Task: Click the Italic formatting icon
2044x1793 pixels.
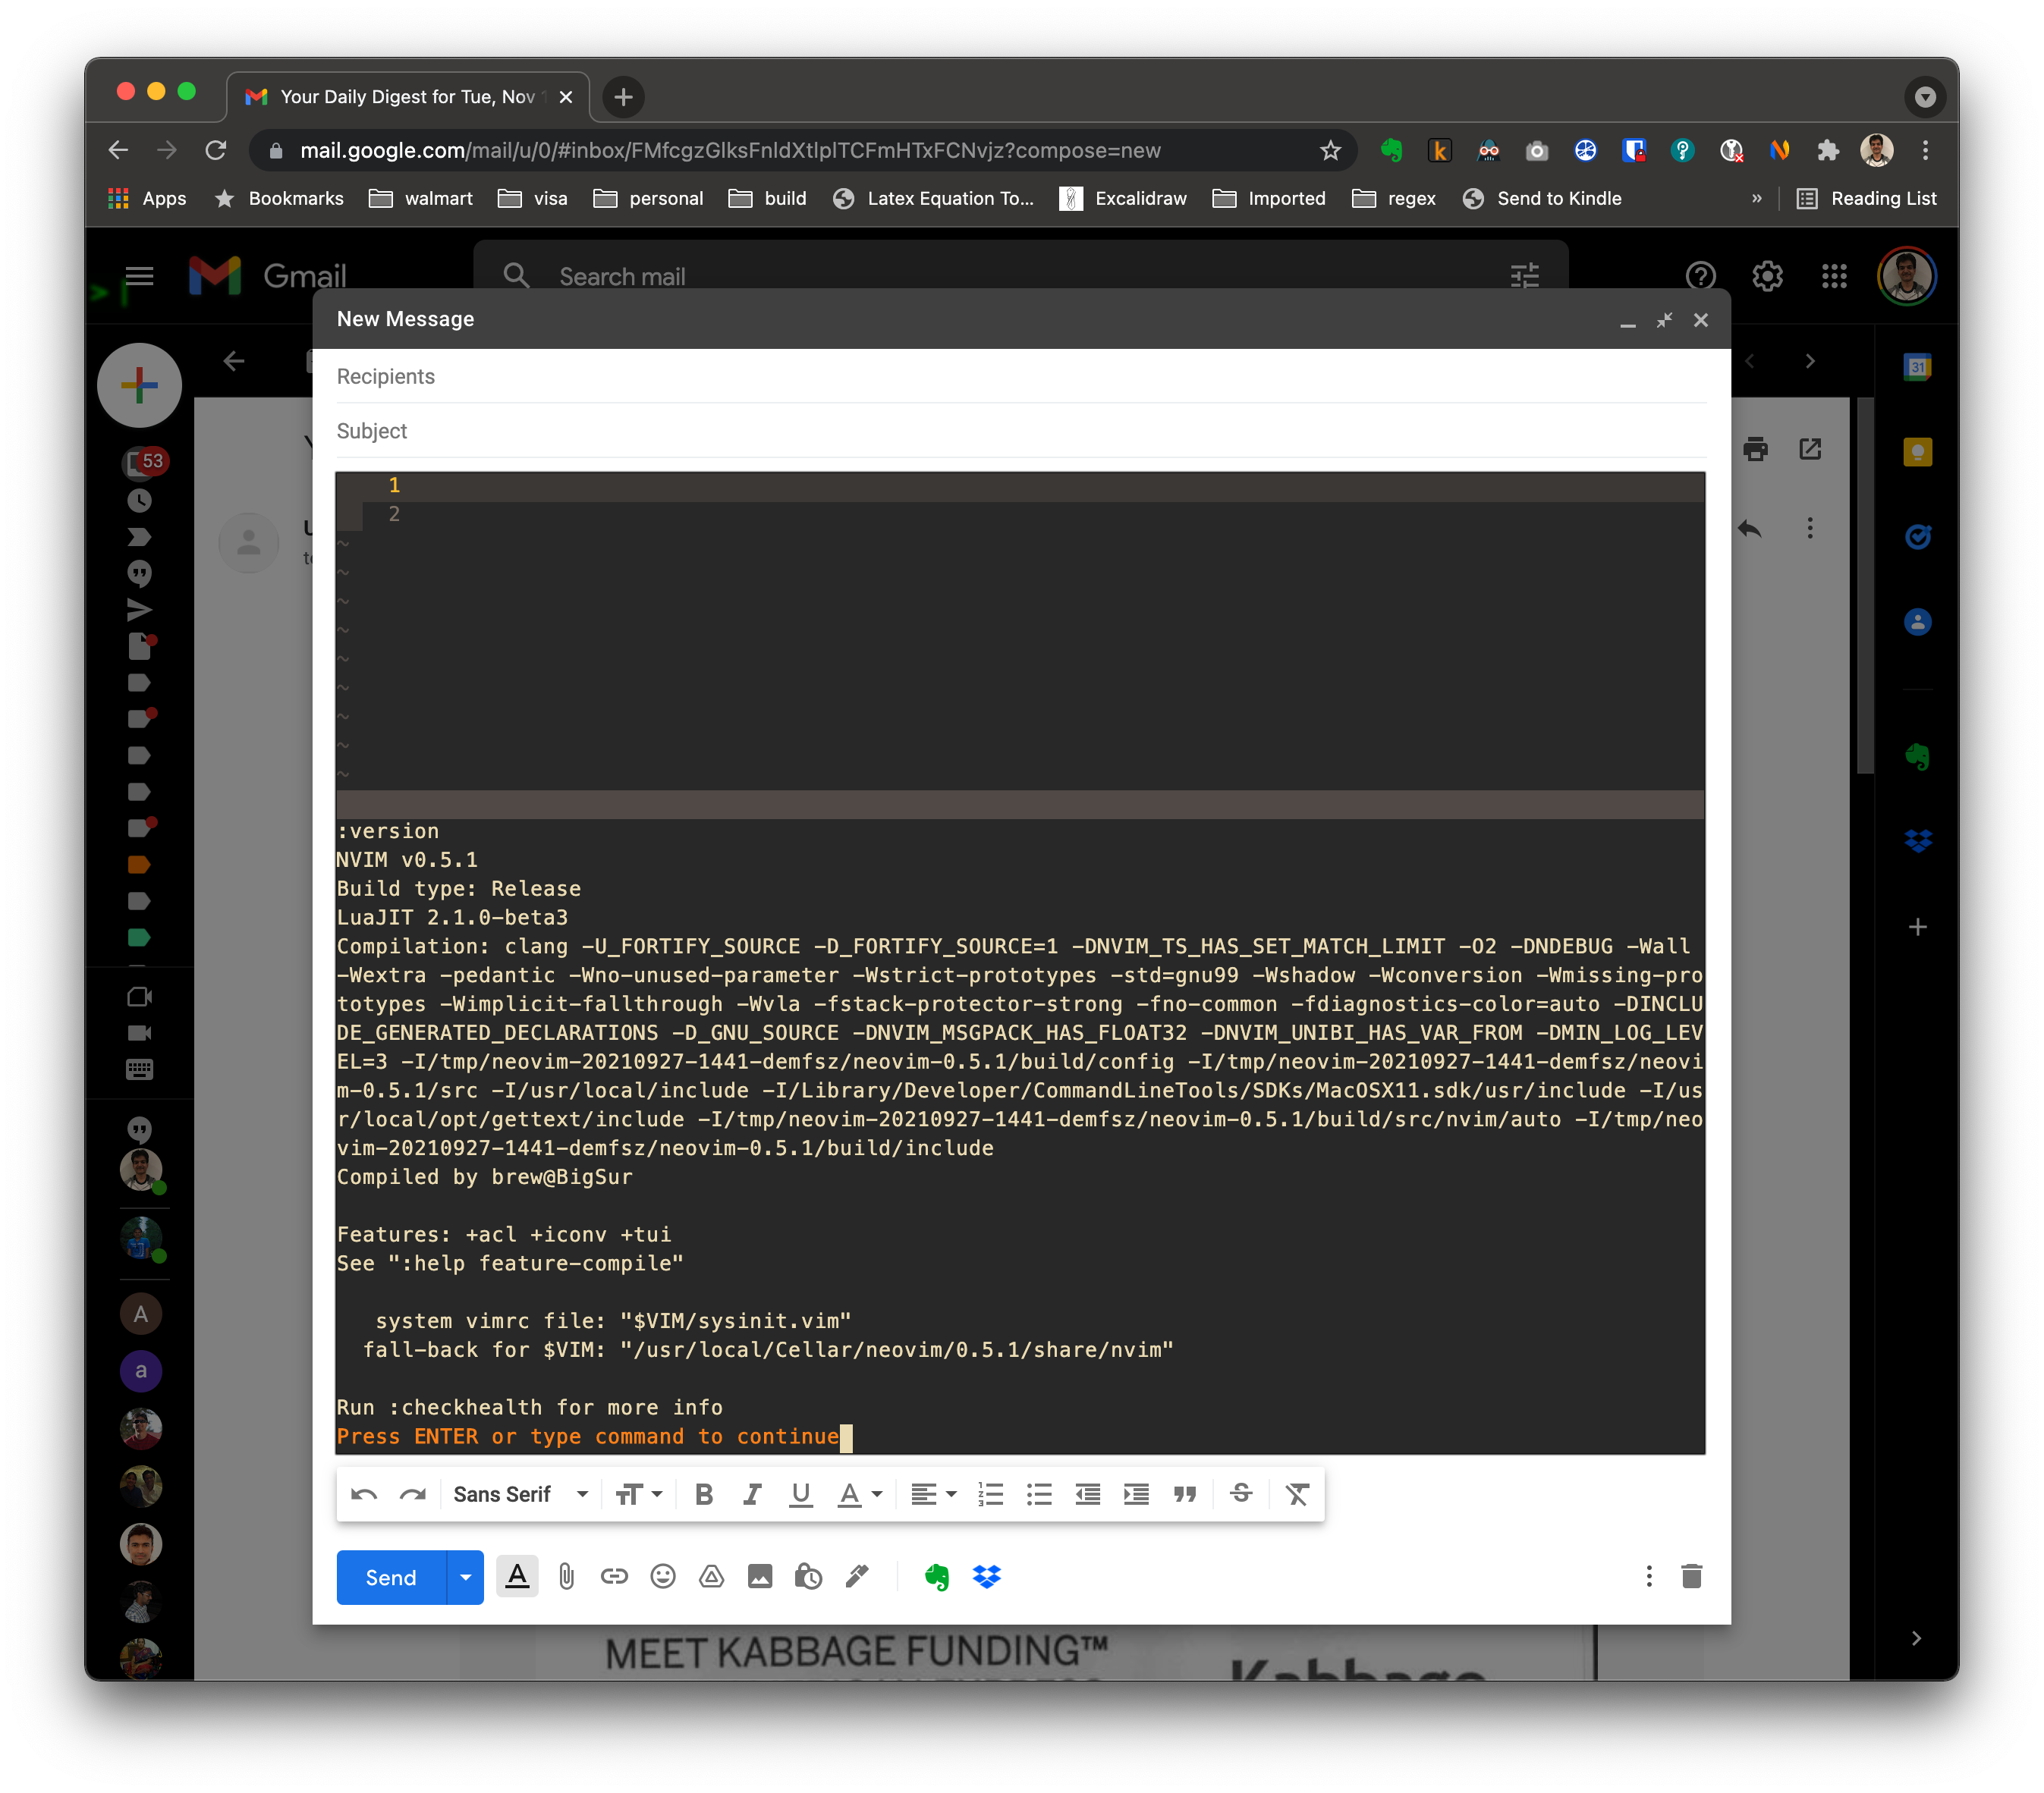Action: click(752, 1493)
